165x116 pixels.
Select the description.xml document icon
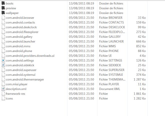(3, 89)
